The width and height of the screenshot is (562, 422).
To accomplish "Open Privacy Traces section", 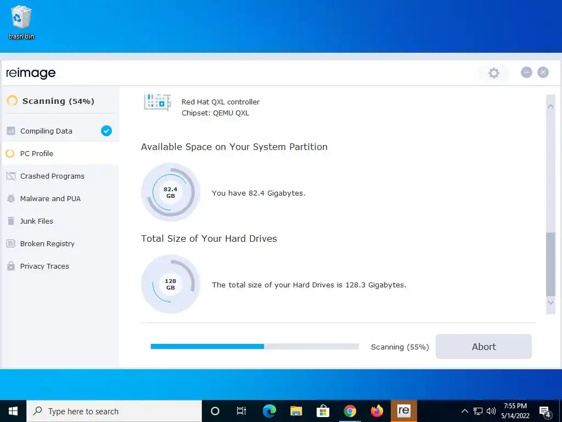I will tap(60, 266).
